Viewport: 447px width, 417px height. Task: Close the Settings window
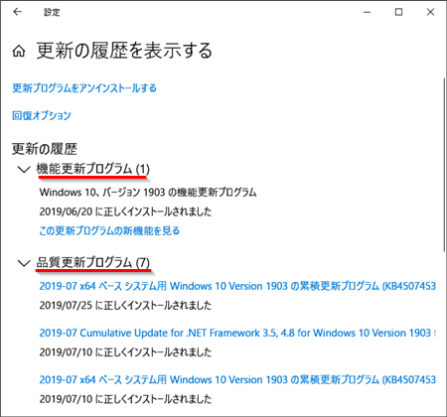pos(430,12)
